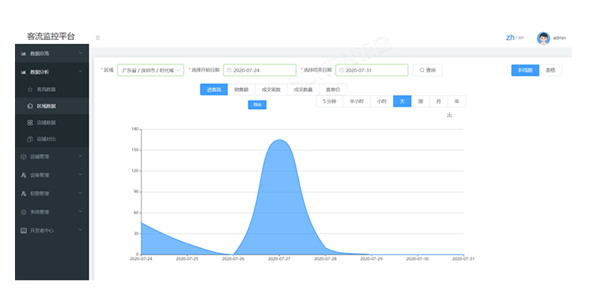590x307 pixels.
Task: Click the chart peak data point at 2020-07-27
Action: pos(279,140)
